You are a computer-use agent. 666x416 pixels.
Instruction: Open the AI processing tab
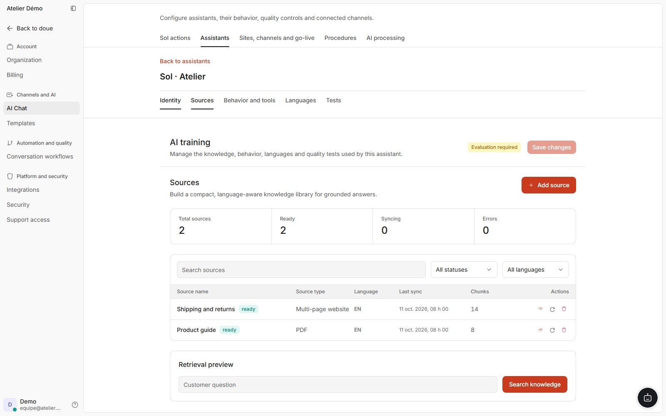[x=385, y=38]
